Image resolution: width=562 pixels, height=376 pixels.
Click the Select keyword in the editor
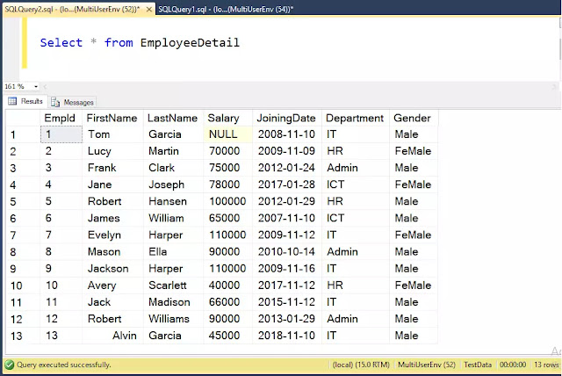(x=61, y=43)
